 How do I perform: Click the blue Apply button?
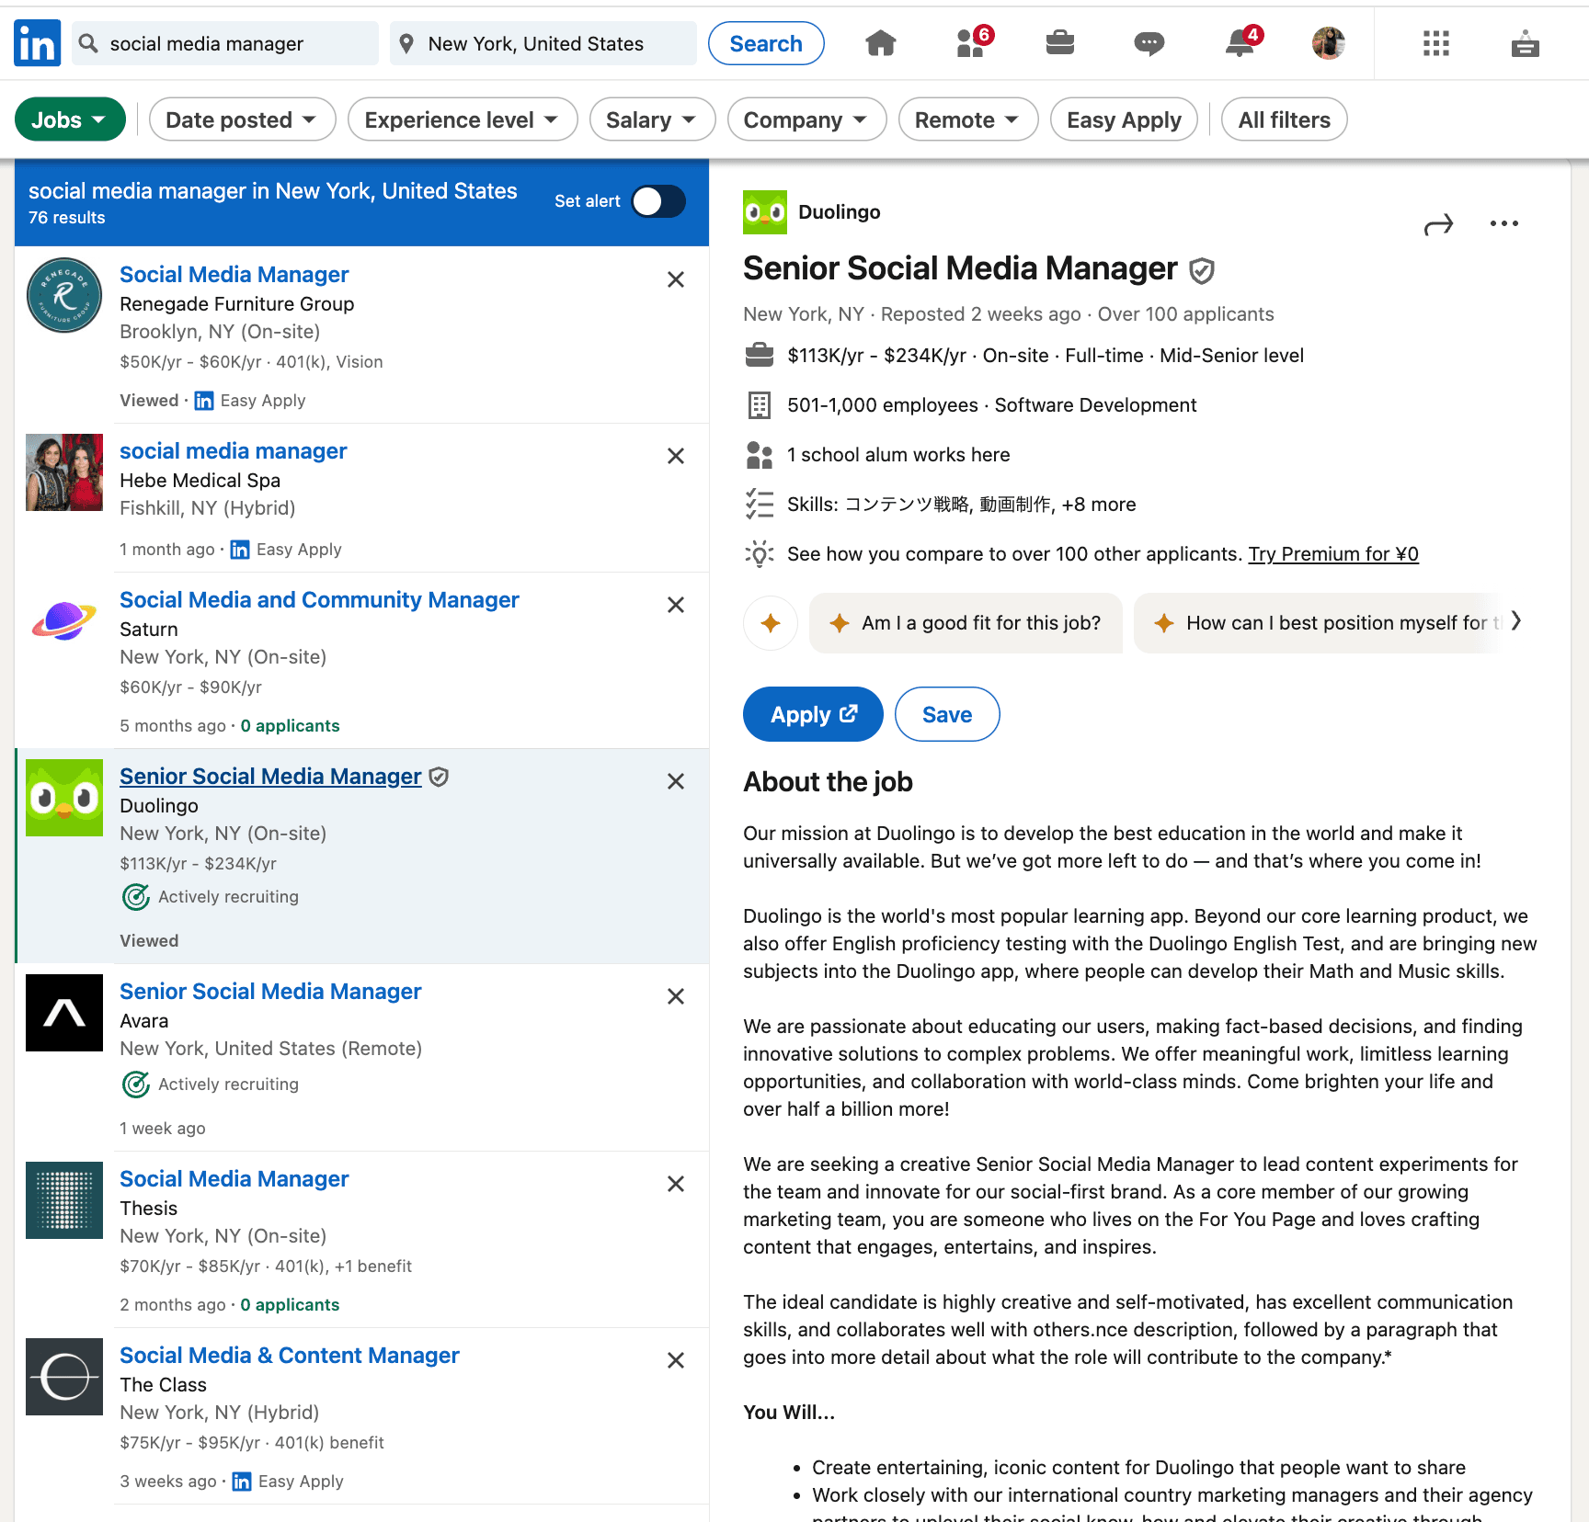pos(813,714)
